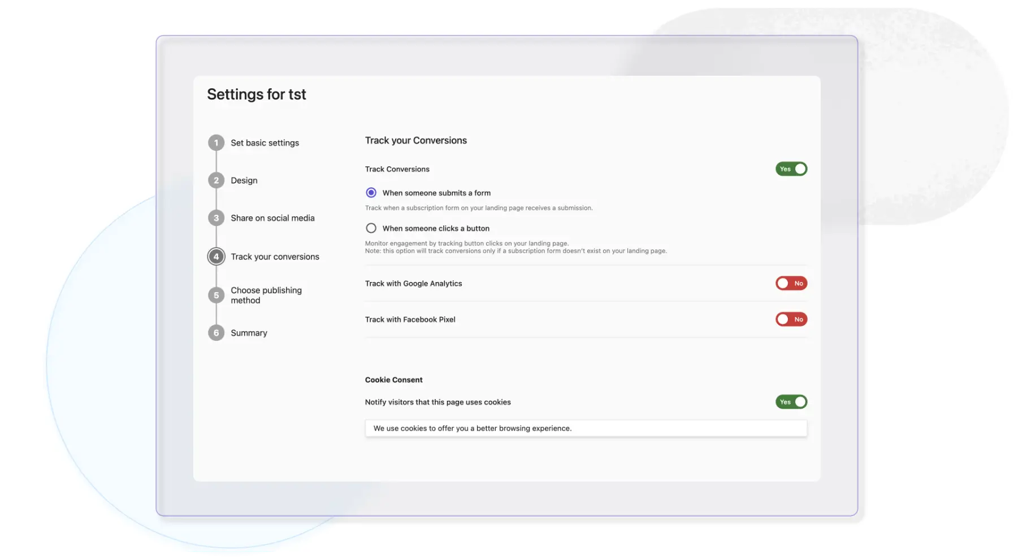Select 'When someone submits a form' option
Screen dimensions: 1014x559
click(371, 192)
